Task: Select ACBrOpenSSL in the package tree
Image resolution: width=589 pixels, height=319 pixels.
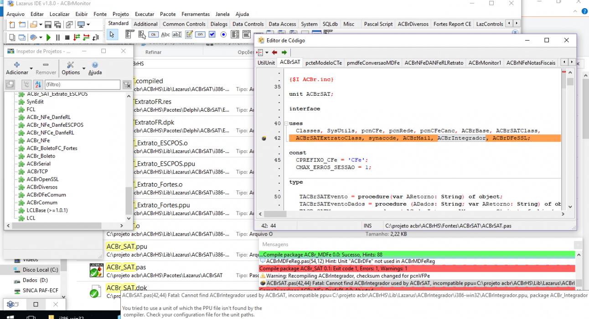Action: 42,179
